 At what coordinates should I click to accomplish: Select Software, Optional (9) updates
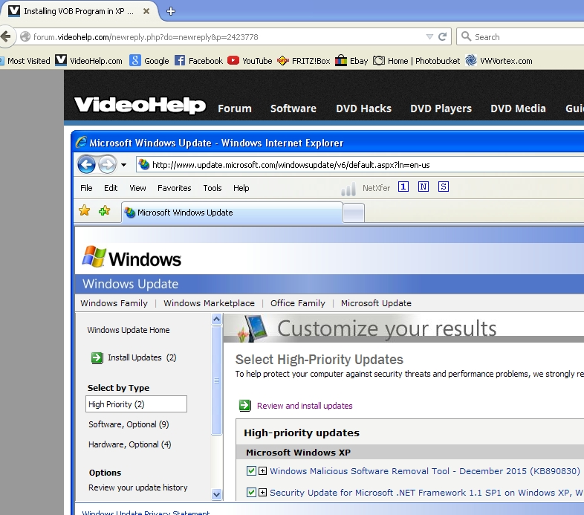pos(129,424)
